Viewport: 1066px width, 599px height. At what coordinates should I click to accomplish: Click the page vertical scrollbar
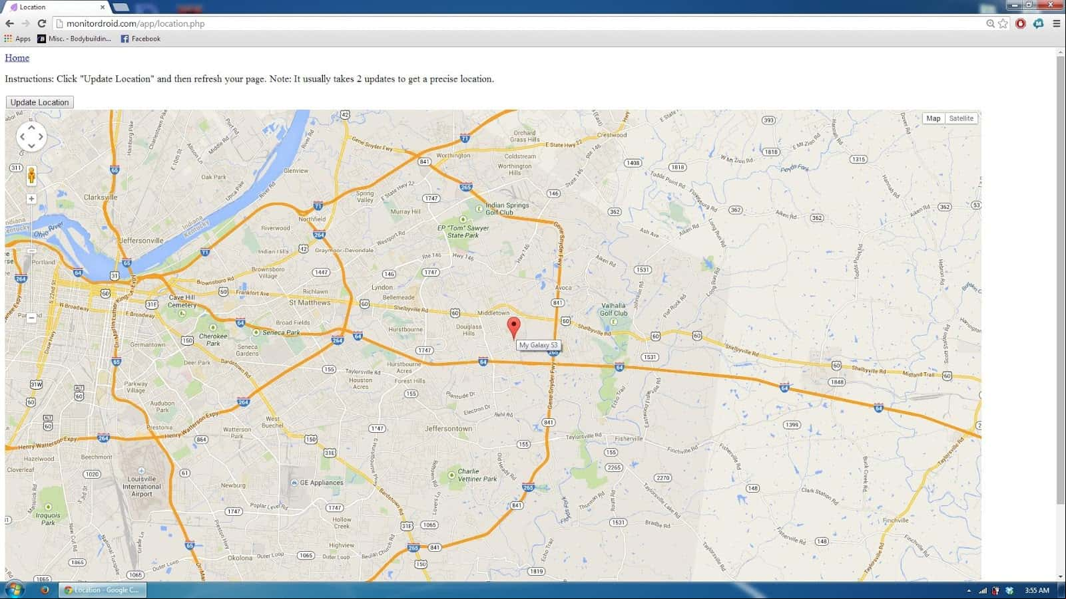point(1061,279)
